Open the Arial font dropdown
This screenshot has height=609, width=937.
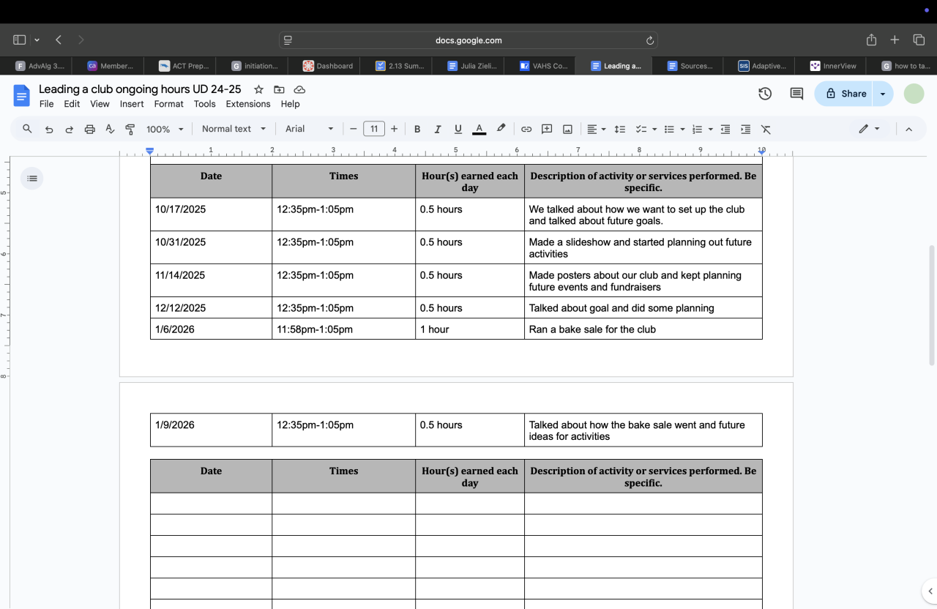click(309, 129)
